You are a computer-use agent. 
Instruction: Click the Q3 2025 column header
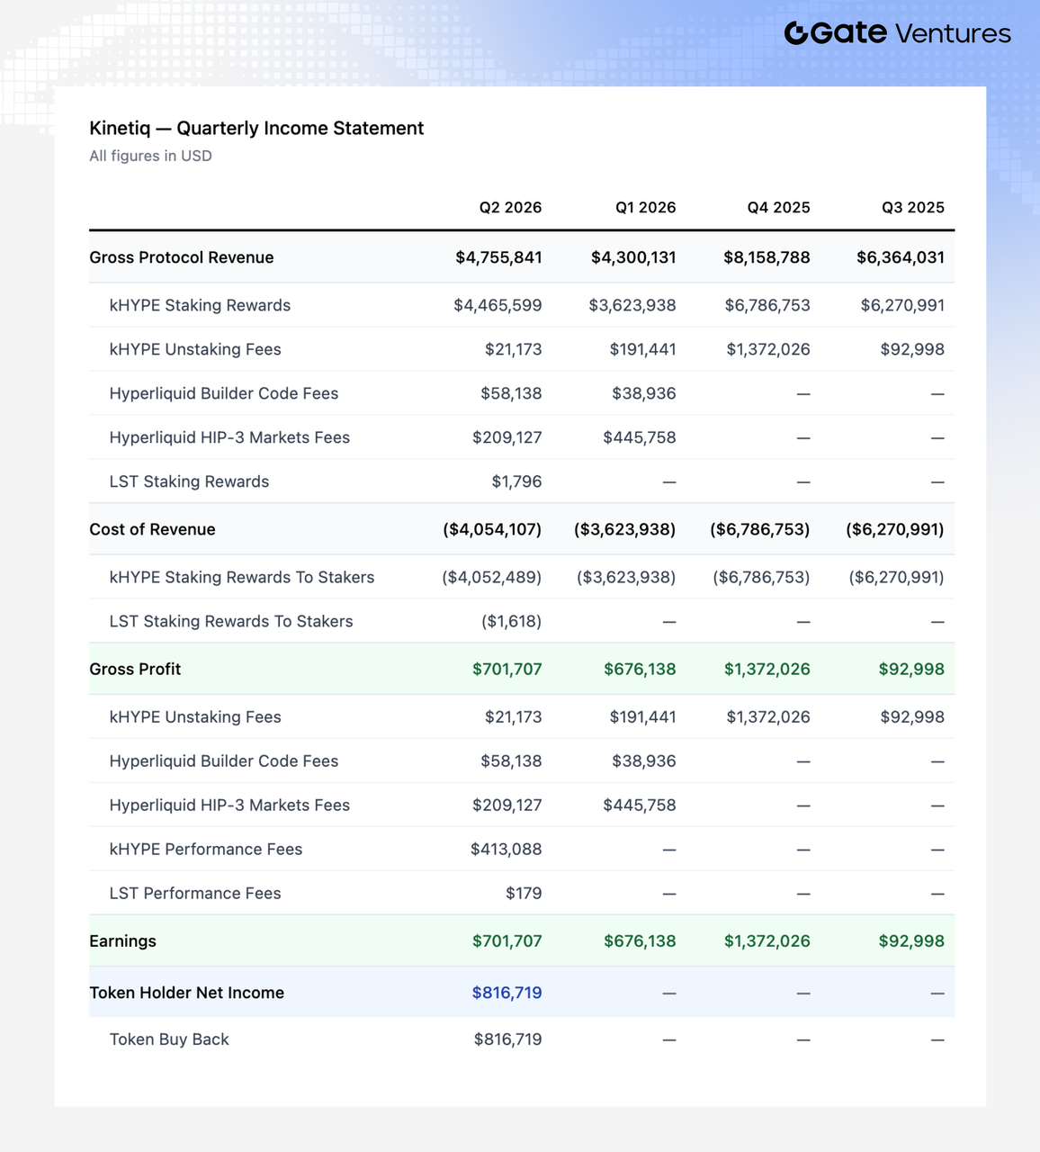pyautogui.click(x=913, y=208)
